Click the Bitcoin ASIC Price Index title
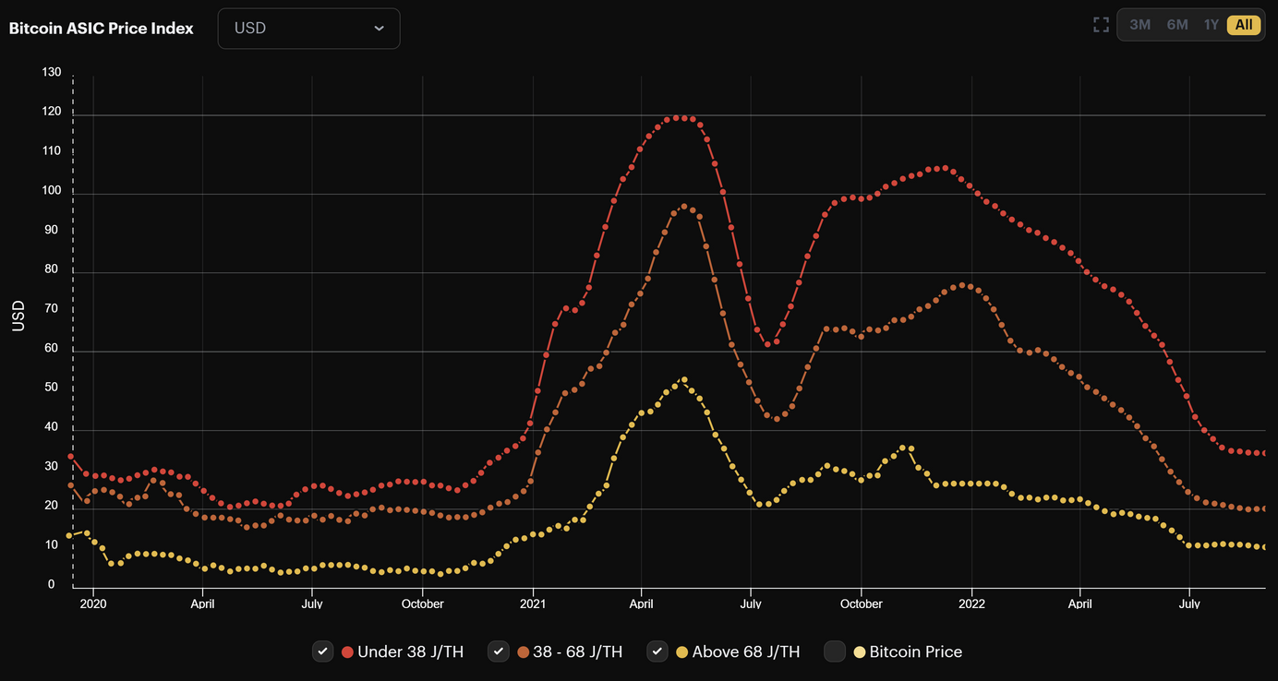The image size is (1278, 681). click(102, 28)
